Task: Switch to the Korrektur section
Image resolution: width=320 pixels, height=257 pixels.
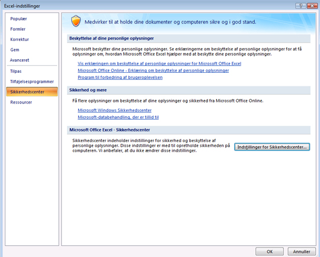Action: [20, 40]
